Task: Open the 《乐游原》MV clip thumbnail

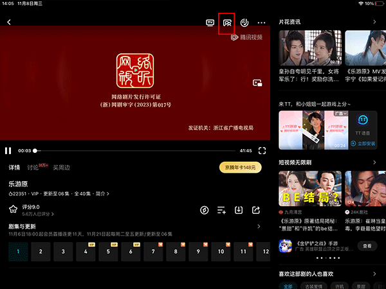Action: (x=365, y=48)
